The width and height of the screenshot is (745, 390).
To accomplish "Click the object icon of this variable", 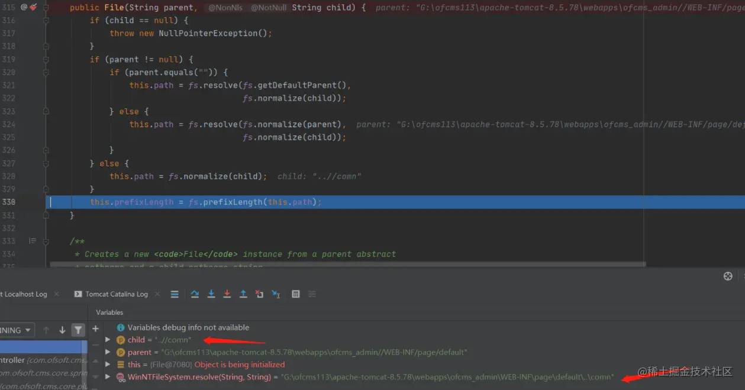I will click(121, 365).
